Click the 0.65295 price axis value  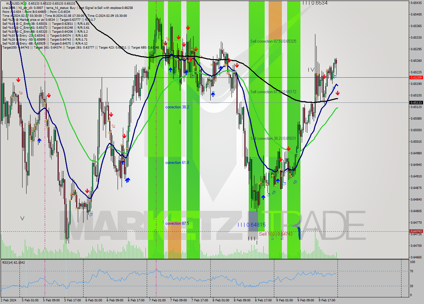(416, 49)
